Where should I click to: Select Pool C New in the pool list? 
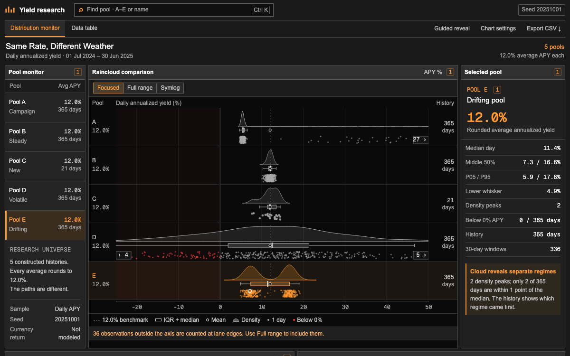pos(45,166)
